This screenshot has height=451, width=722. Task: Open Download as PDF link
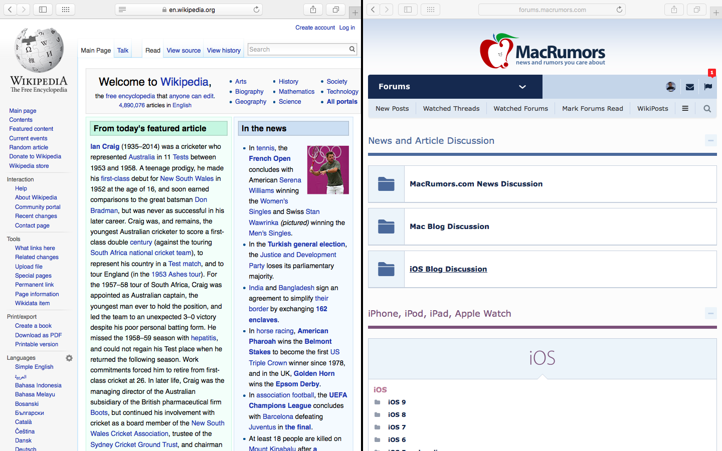(x=39, y=335)
